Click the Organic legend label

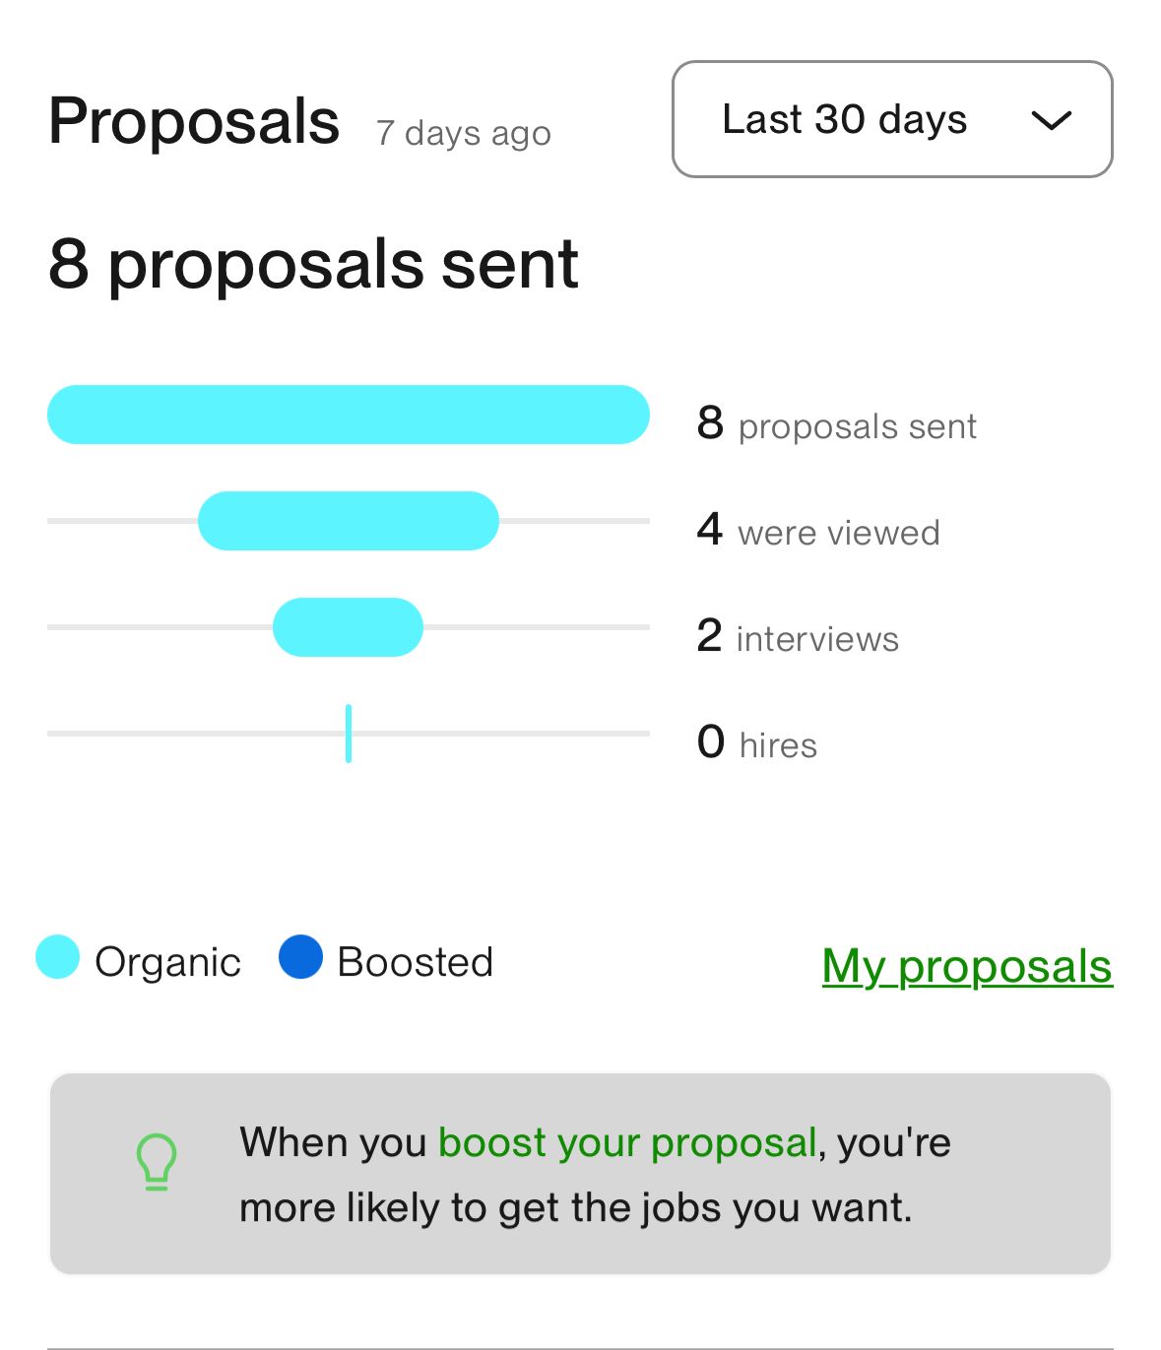(167, 962)
